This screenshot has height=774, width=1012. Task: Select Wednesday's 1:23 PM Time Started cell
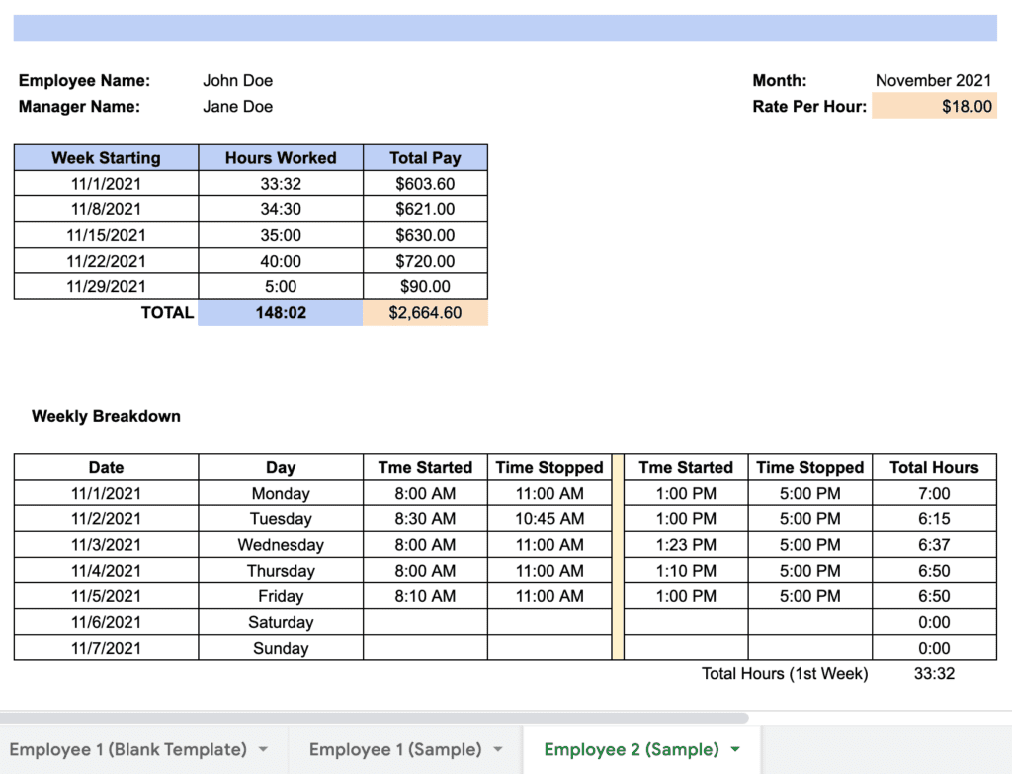tap(685, 544)
